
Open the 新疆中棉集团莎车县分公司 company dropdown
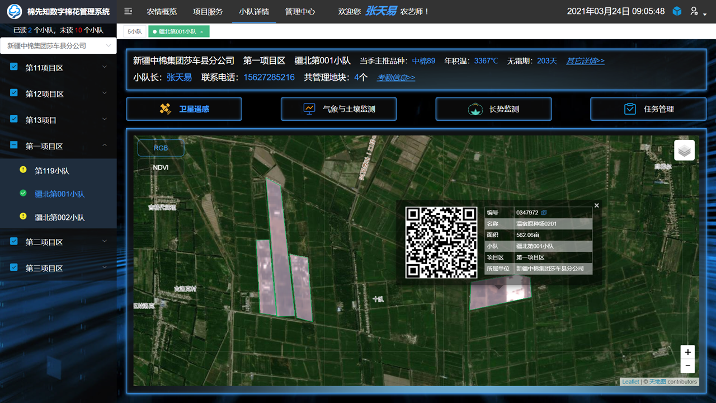click(x=58, y=46)
